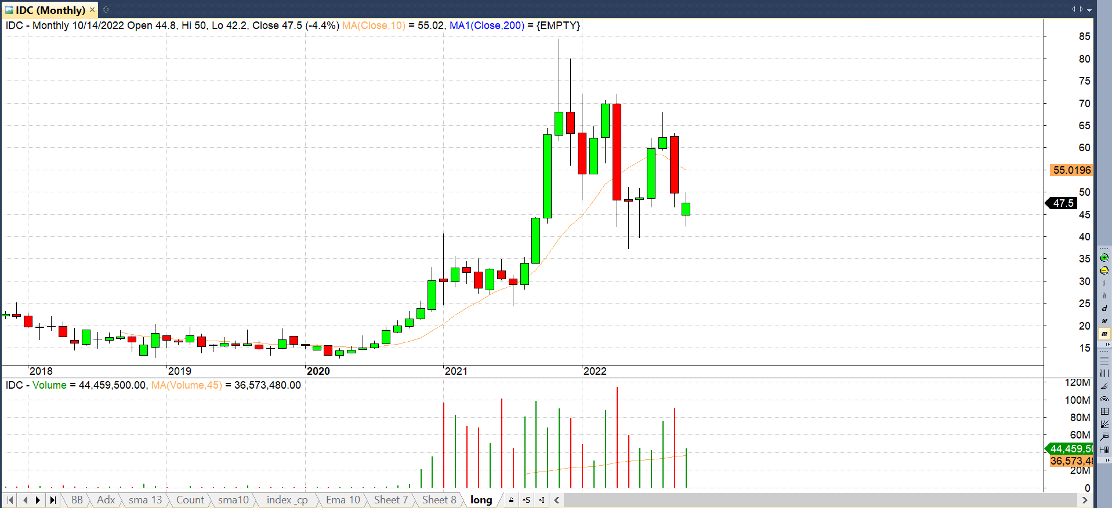Click the horizontal chart scrollbar track
1112x508 pixels.
(820, 500)
